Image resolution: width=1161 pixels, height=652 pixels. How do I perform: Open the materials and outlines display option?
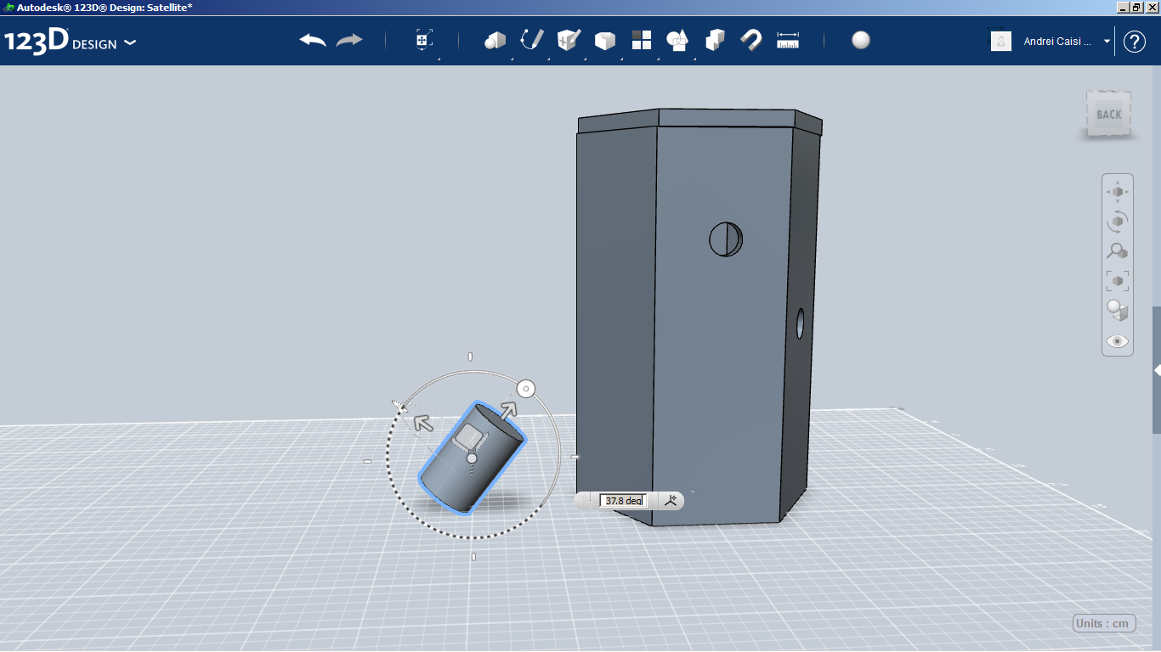pos(1118,310)
